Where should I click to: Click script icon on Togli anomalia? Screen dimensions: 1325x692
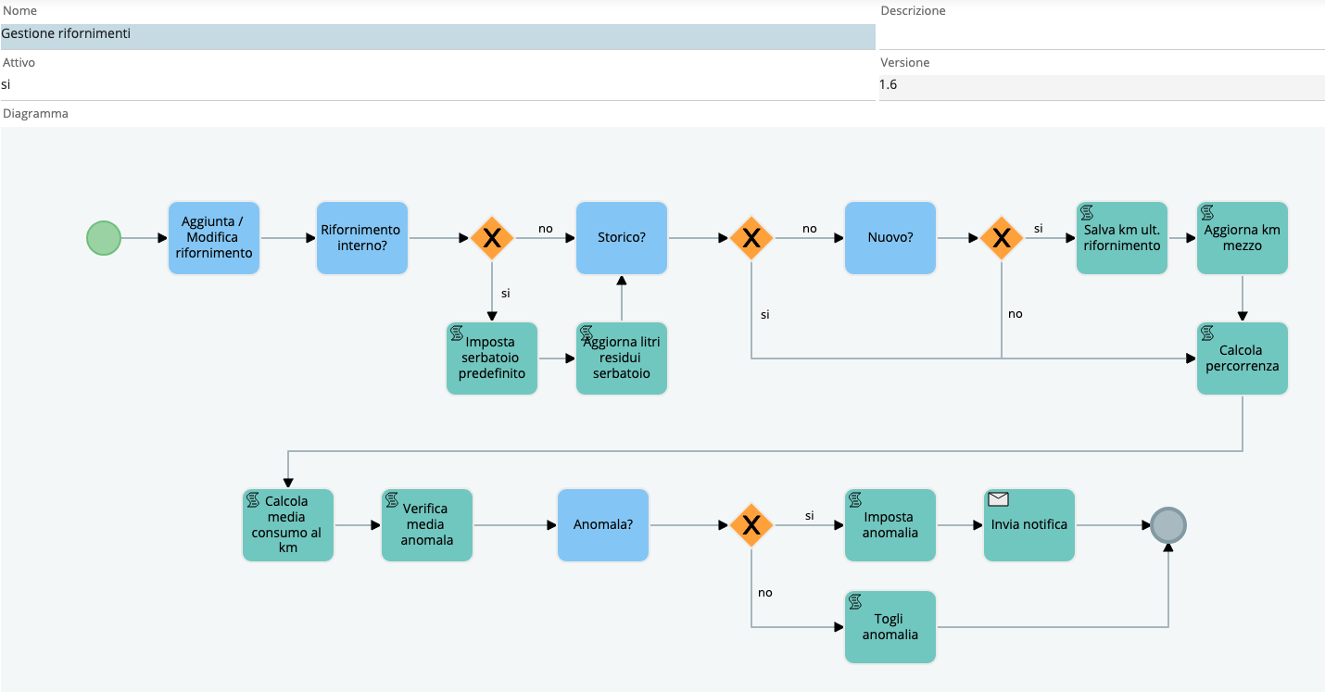[855, 601]
